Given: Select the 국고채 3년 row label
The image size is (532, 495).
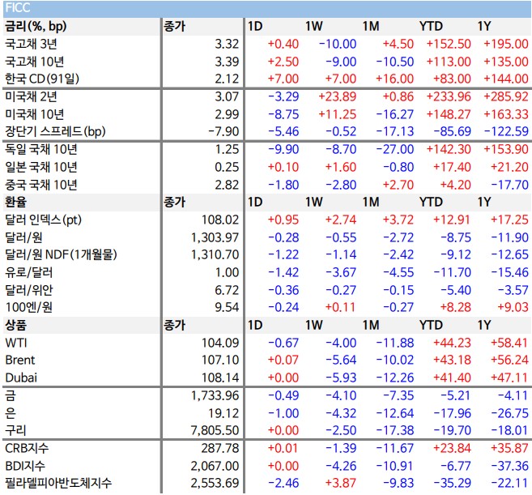Looking at the screenshot, I should pos(31,44).
